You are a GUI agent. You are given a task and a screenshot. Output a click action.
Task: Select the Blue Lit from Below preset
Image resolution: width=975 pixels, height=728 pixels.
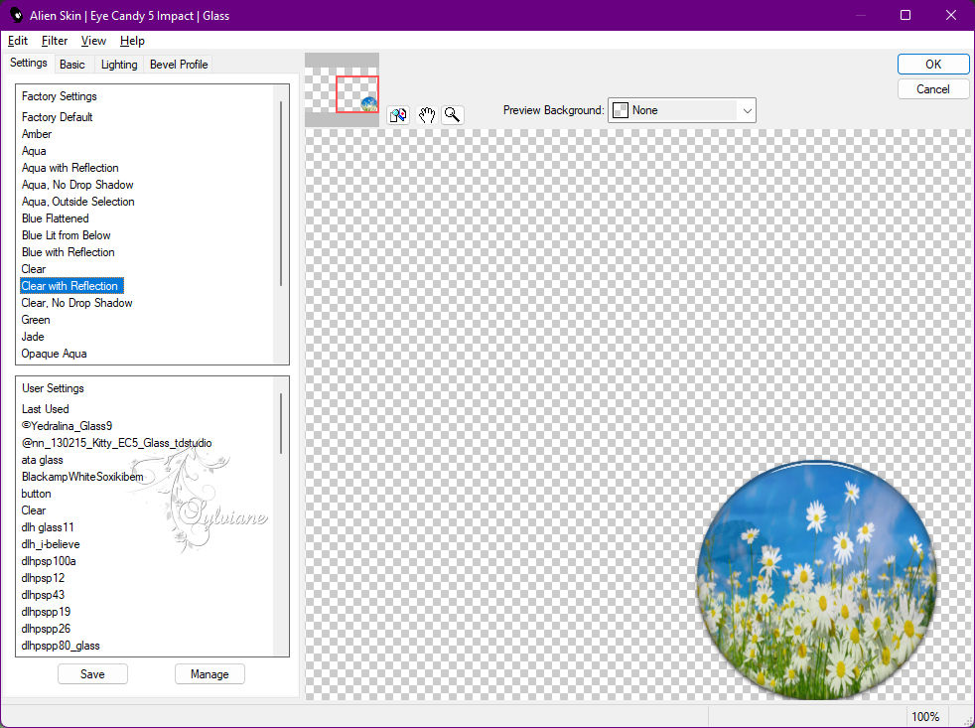coord(67,235)
